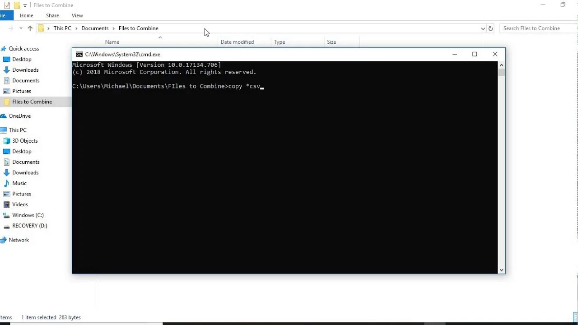Click the up arrow on the cmd window scrollbar
Image resolution: width=578 pixels, height=325 pixels.
click(x=501, y=65)
